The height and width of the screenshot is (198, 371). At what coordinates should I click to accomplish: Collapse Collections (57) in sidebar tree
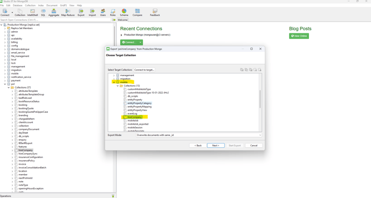[9, 87]
